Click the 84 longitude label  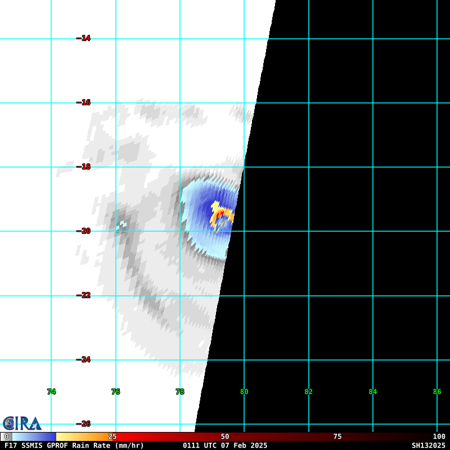click(373, 391)
